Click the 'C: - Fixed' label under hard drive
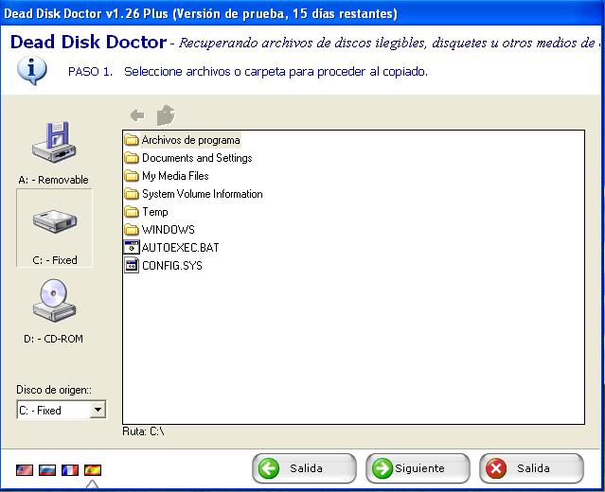Screen dimensions: 605x492 click(x=55, y=260)
